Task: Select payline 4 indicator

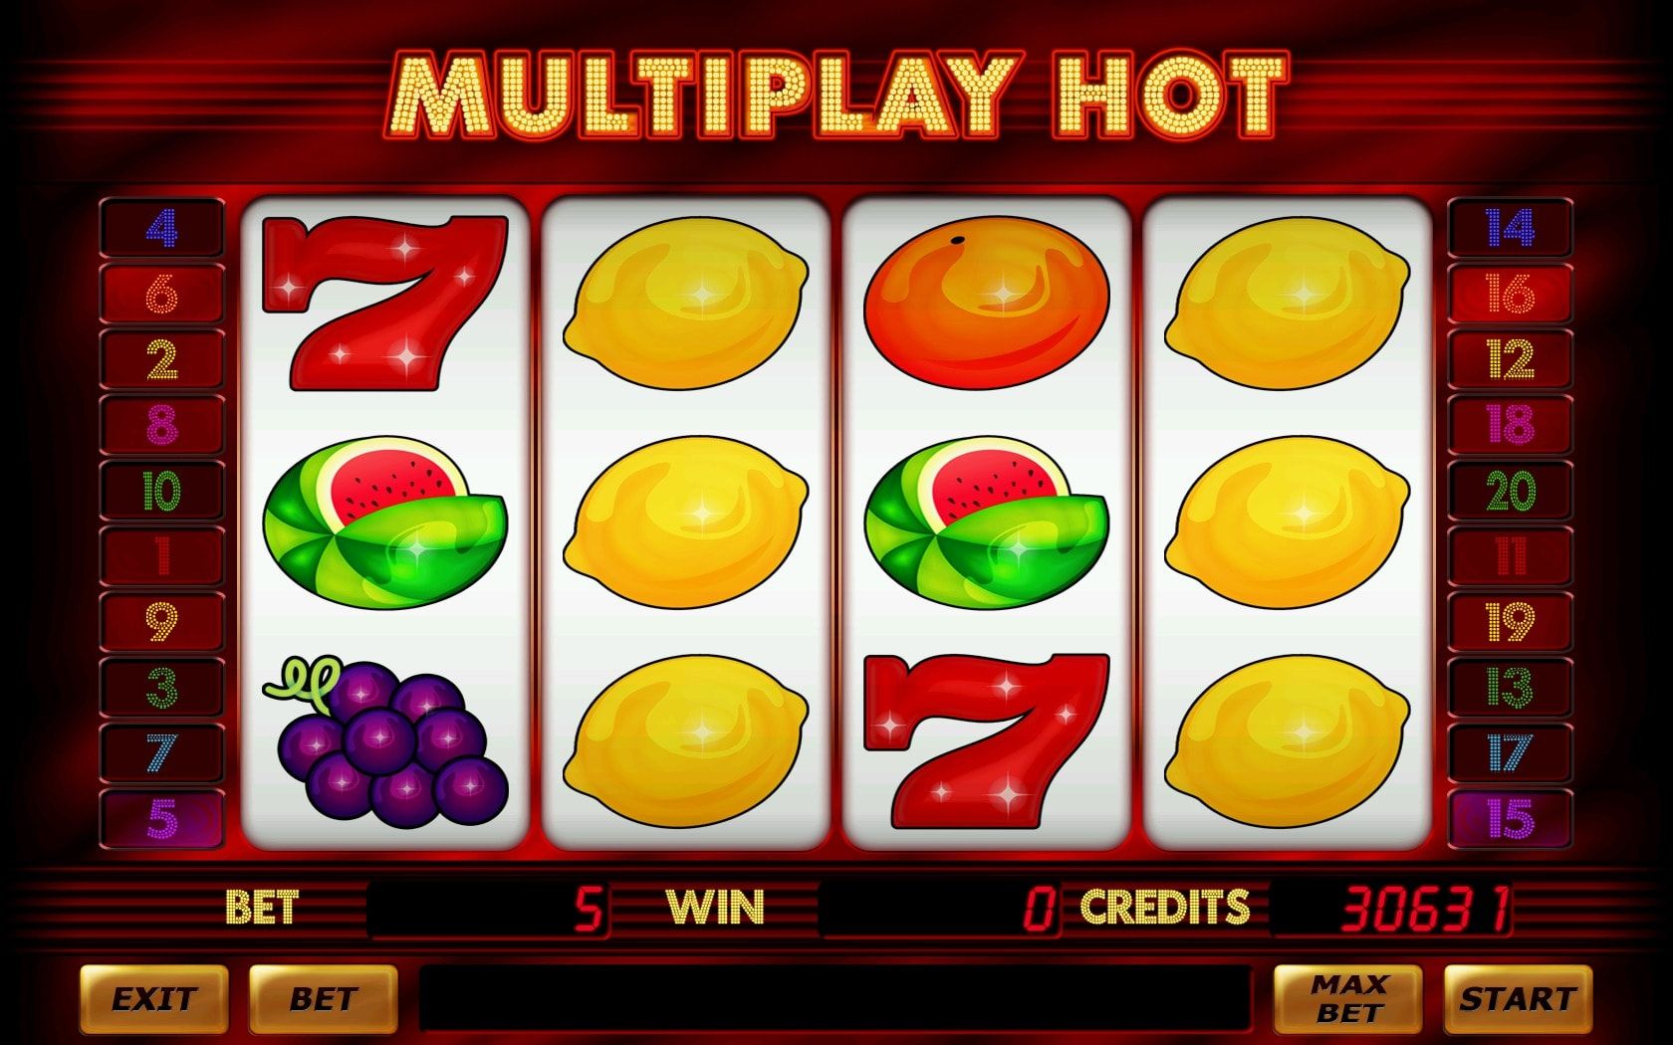Action: (161, 228)
